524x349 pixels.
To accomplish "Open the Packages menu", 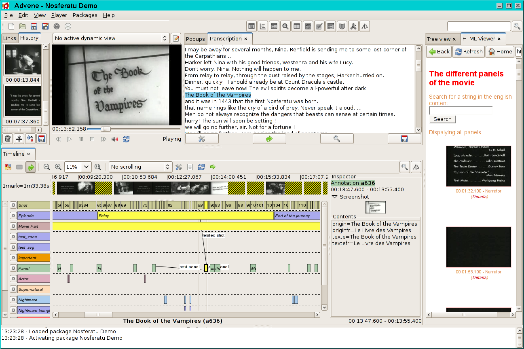I will pos(85,15).
